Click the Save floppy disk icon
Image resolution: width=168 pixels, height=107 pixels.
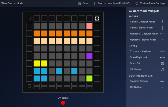(80, 3)
